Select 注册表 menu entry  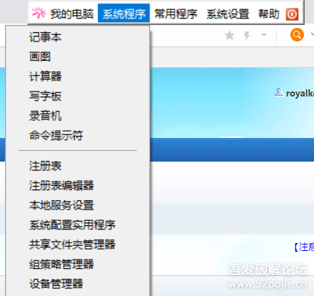pyautogui.click(x=78, y=166)
